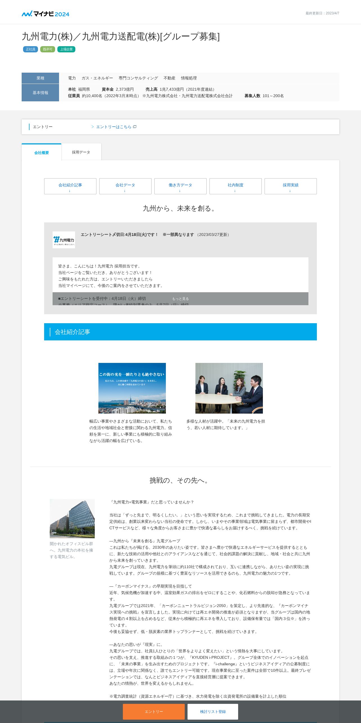The width and height of the screenshot is (361, 723).
Task: Click the 最終更新日:2023/4/7 text
Action: click(322, 13)
